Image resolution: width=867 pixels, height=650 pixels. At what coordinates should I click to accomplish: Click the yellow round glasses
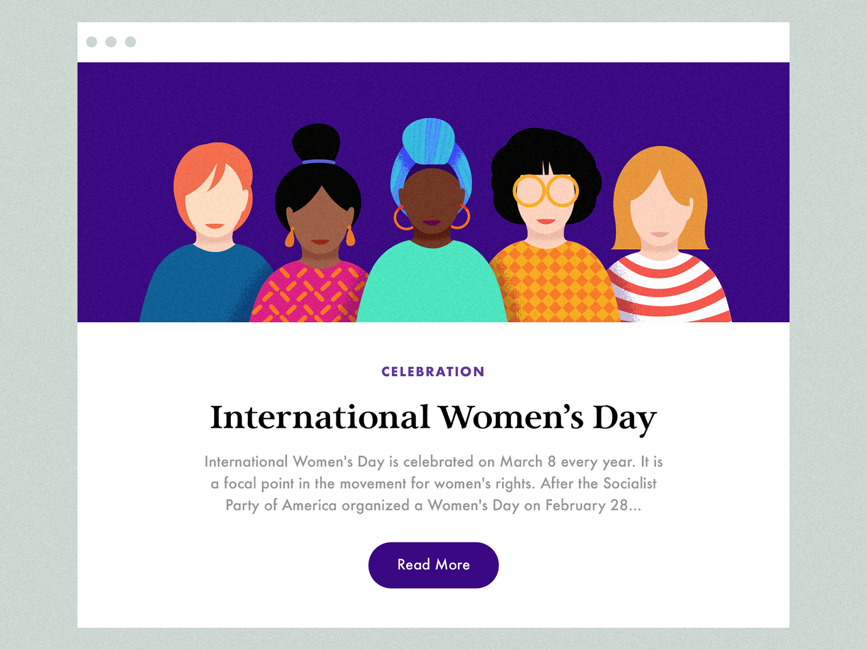tap(546, 191)
